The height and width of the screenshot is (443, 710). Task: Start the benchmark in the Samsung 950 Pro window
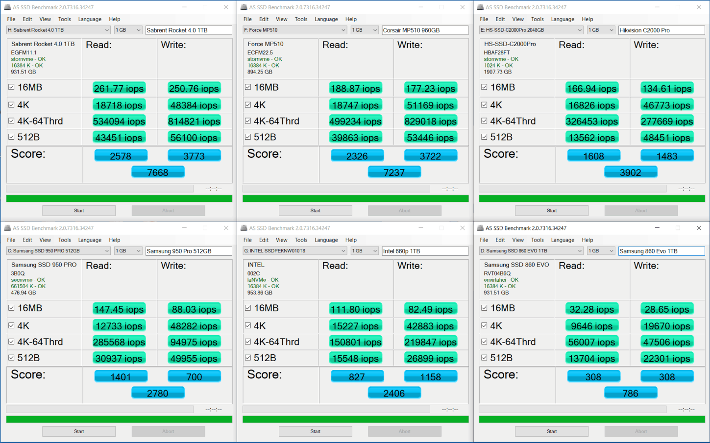(x=79, y=431)
